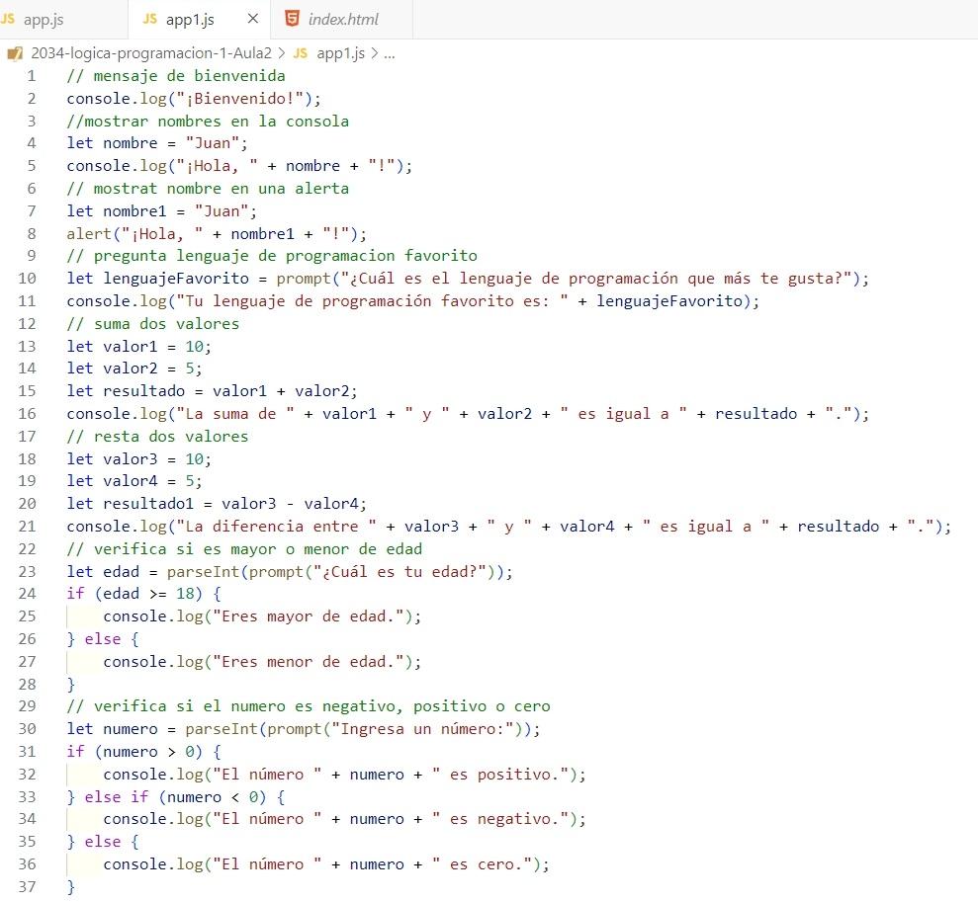This screenshot has width=978, height=902.
Task: Click line number 24 in the gutter
Action: 27,594
